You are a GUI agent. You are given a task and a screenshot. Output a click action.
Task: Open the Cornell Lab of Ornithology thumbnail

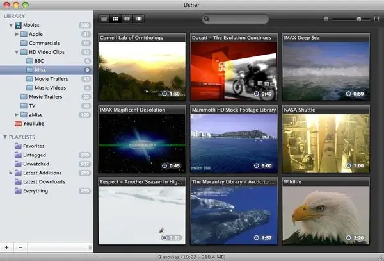coord(142,71)
